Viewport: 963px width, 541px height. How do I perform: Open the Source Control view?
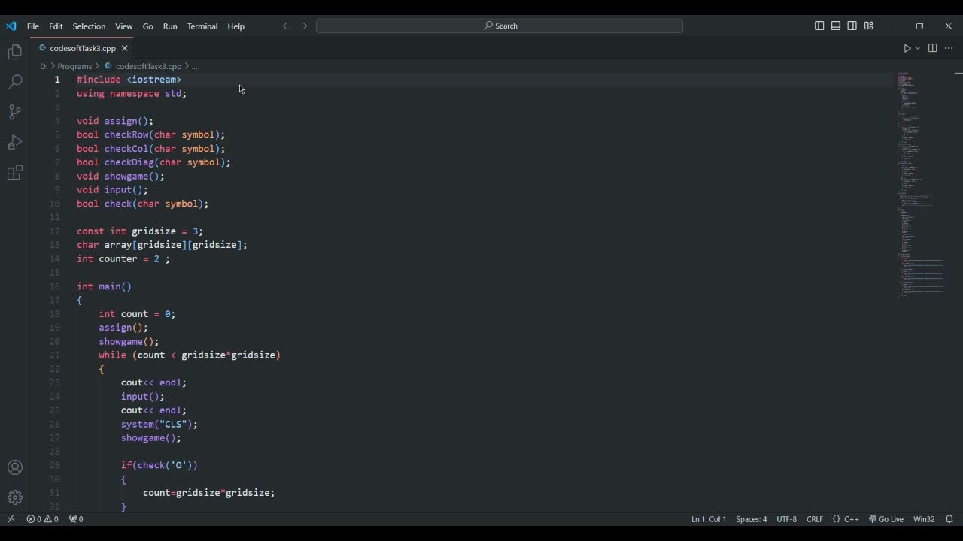(x=14, y=112)
